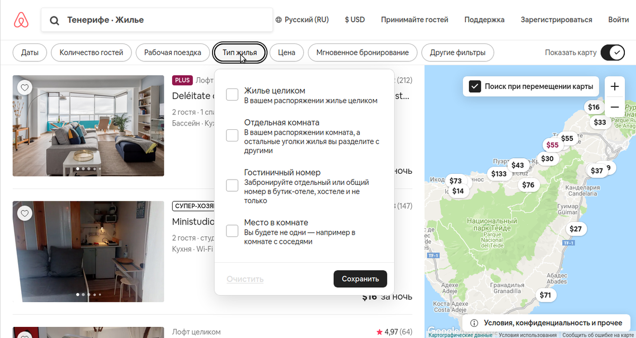Zoom out on the map with the minus icon
This screenshot has width=636, height=338.
click(x=614, y=106)
